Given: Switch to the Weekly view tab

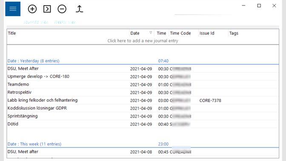Looking at the screenshot, I should click(x=65, y=22).
